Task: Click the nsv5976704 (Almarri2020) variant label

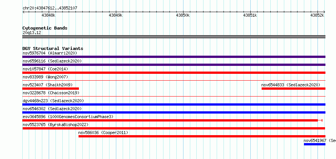Action: click(50, 53)
